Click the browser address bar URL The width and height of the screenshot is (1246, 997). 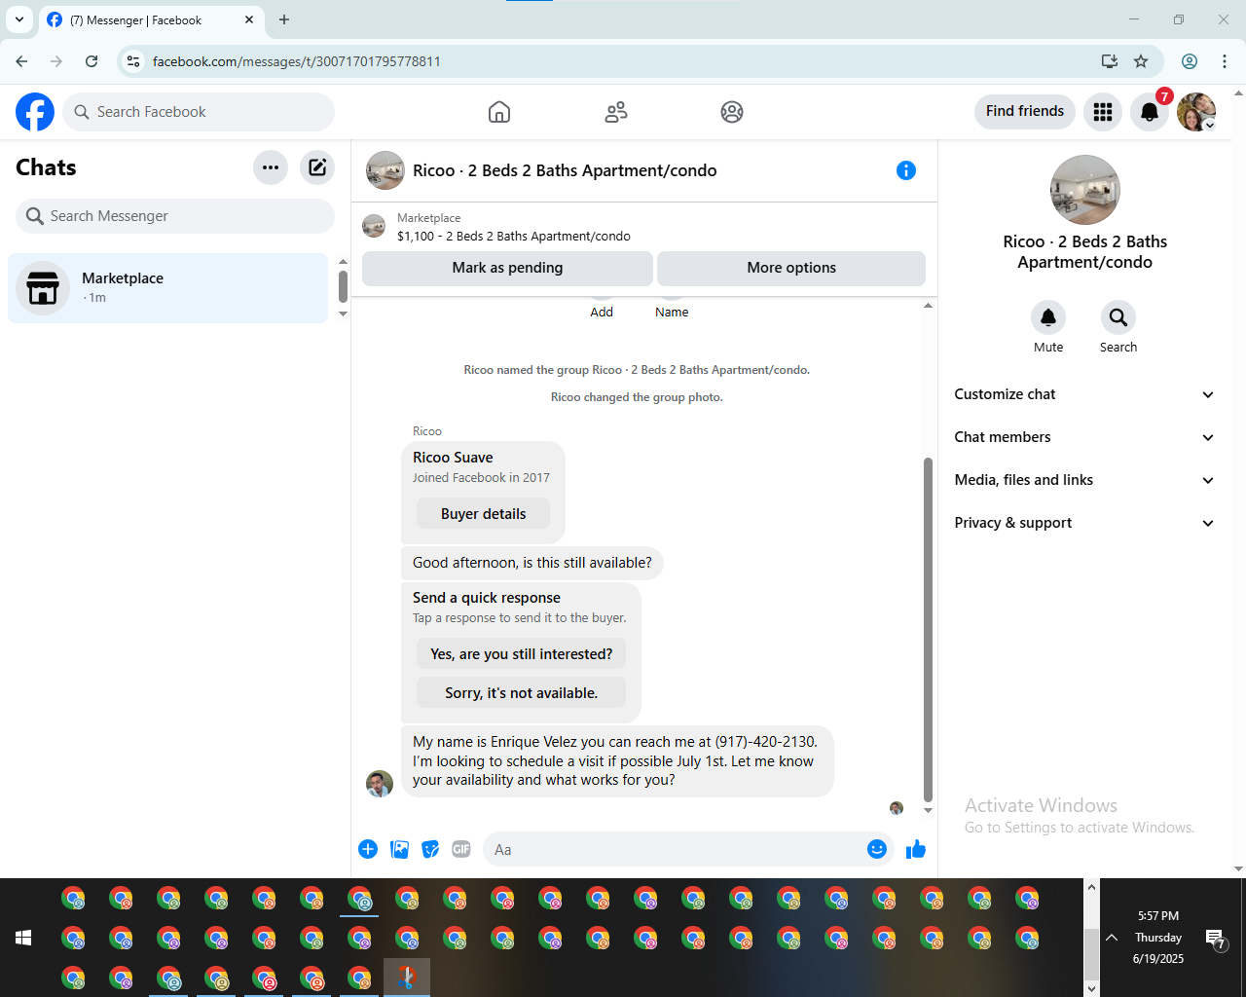(297, 61)
